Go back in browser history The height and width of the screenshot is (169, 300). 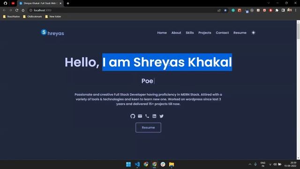tap(4, 10)
